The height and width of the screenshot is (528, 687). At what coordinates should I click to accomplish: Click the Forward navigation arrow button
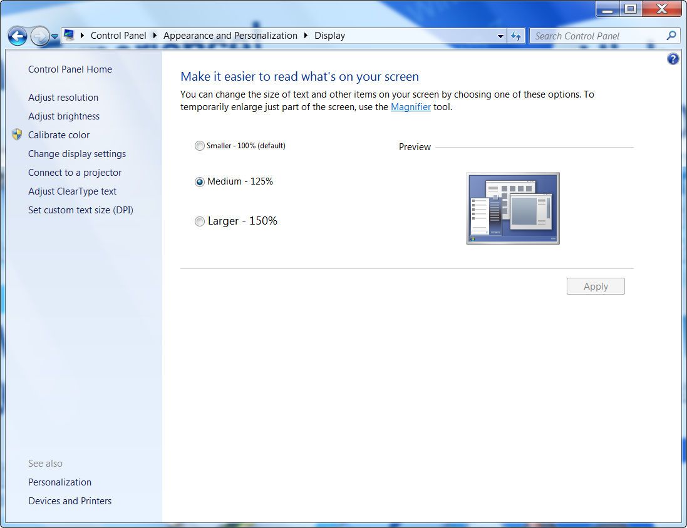click(39, 36)
